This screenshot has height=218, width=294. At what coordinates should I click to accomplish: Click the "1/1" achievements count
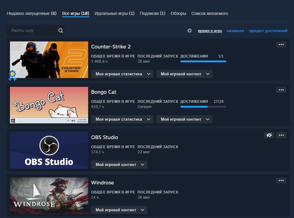(221, 56)
